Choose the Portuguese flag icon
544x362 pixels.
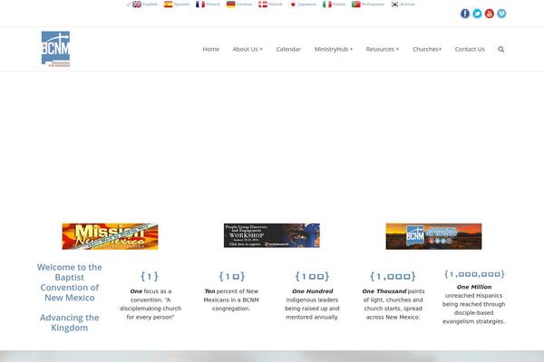356,5
